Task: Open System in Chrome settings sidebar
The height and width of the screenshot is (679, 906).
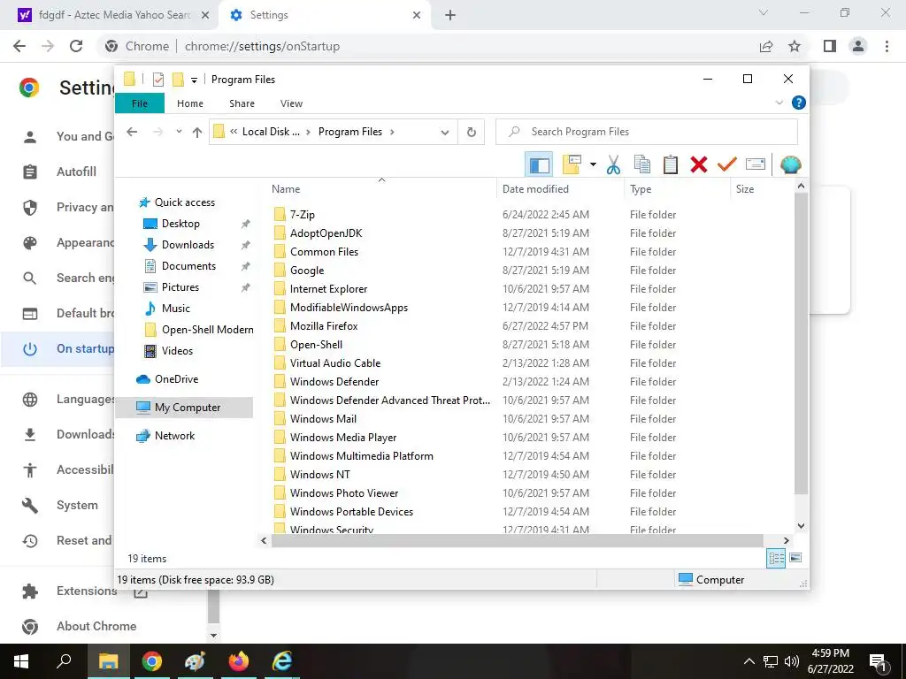Action: pos(77,505)
